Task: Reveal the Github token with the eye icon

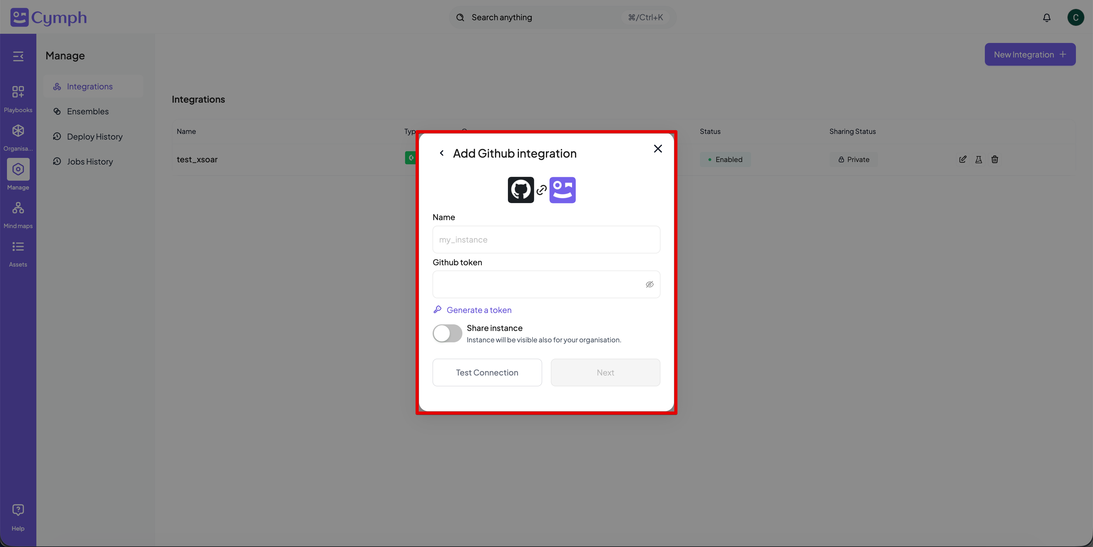Action: pyautogui.click(x=650, y=284)
